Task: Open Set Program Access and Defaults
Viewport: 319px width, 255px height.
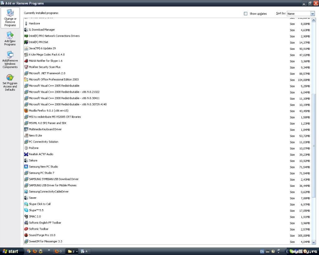Action: pos(10,83)
